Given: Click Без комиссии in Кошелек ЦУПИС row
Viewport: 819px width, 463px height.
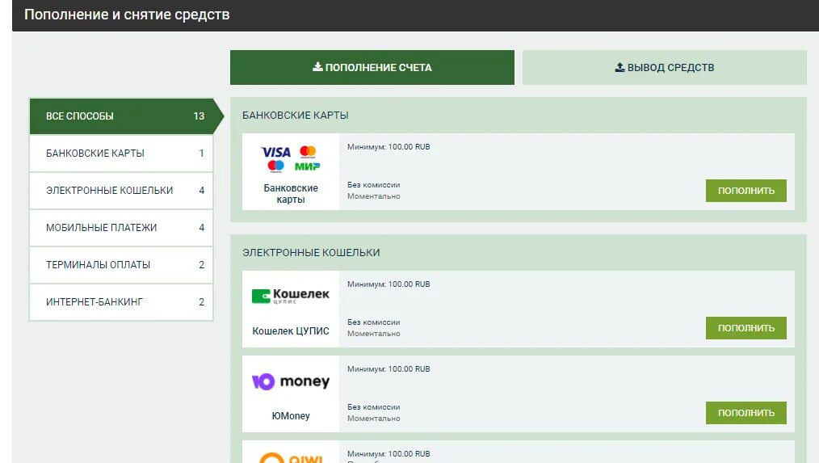Looking at the screenshot, I should (373, 322).
